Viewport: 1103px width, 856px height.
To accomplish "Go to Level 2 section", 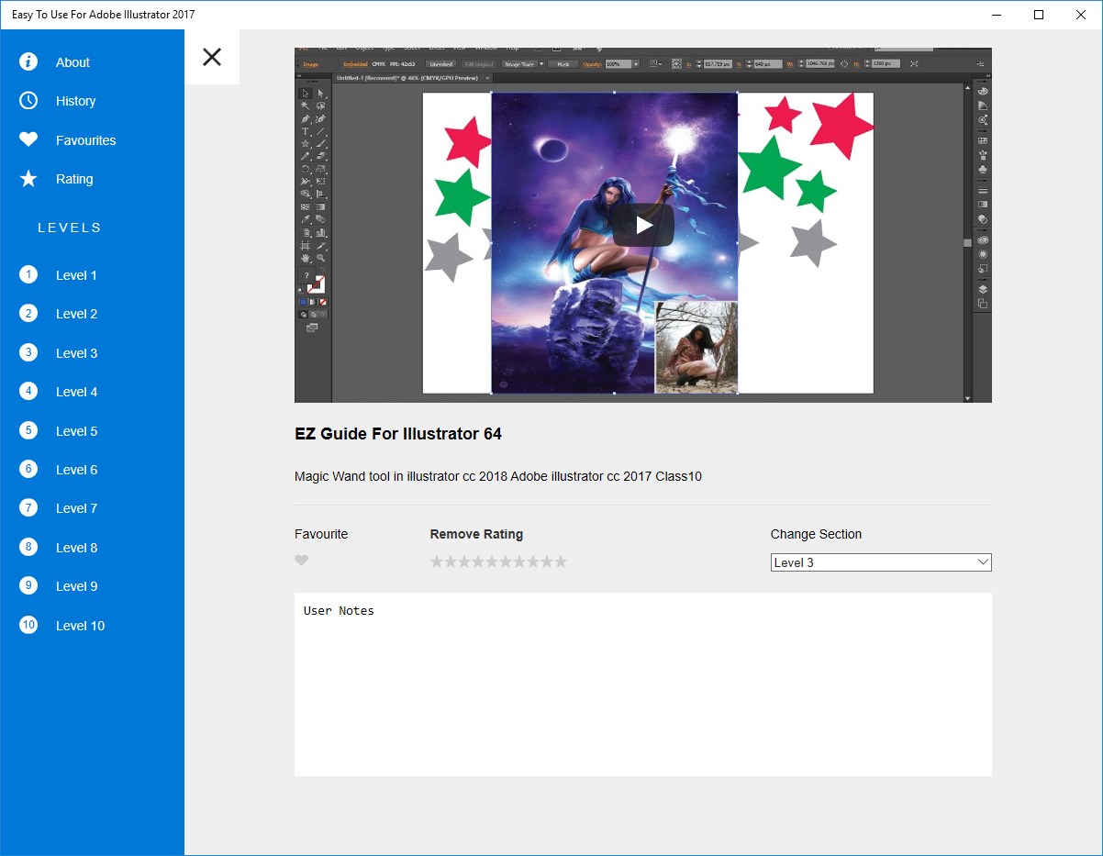I will click(x=76, y=314).
